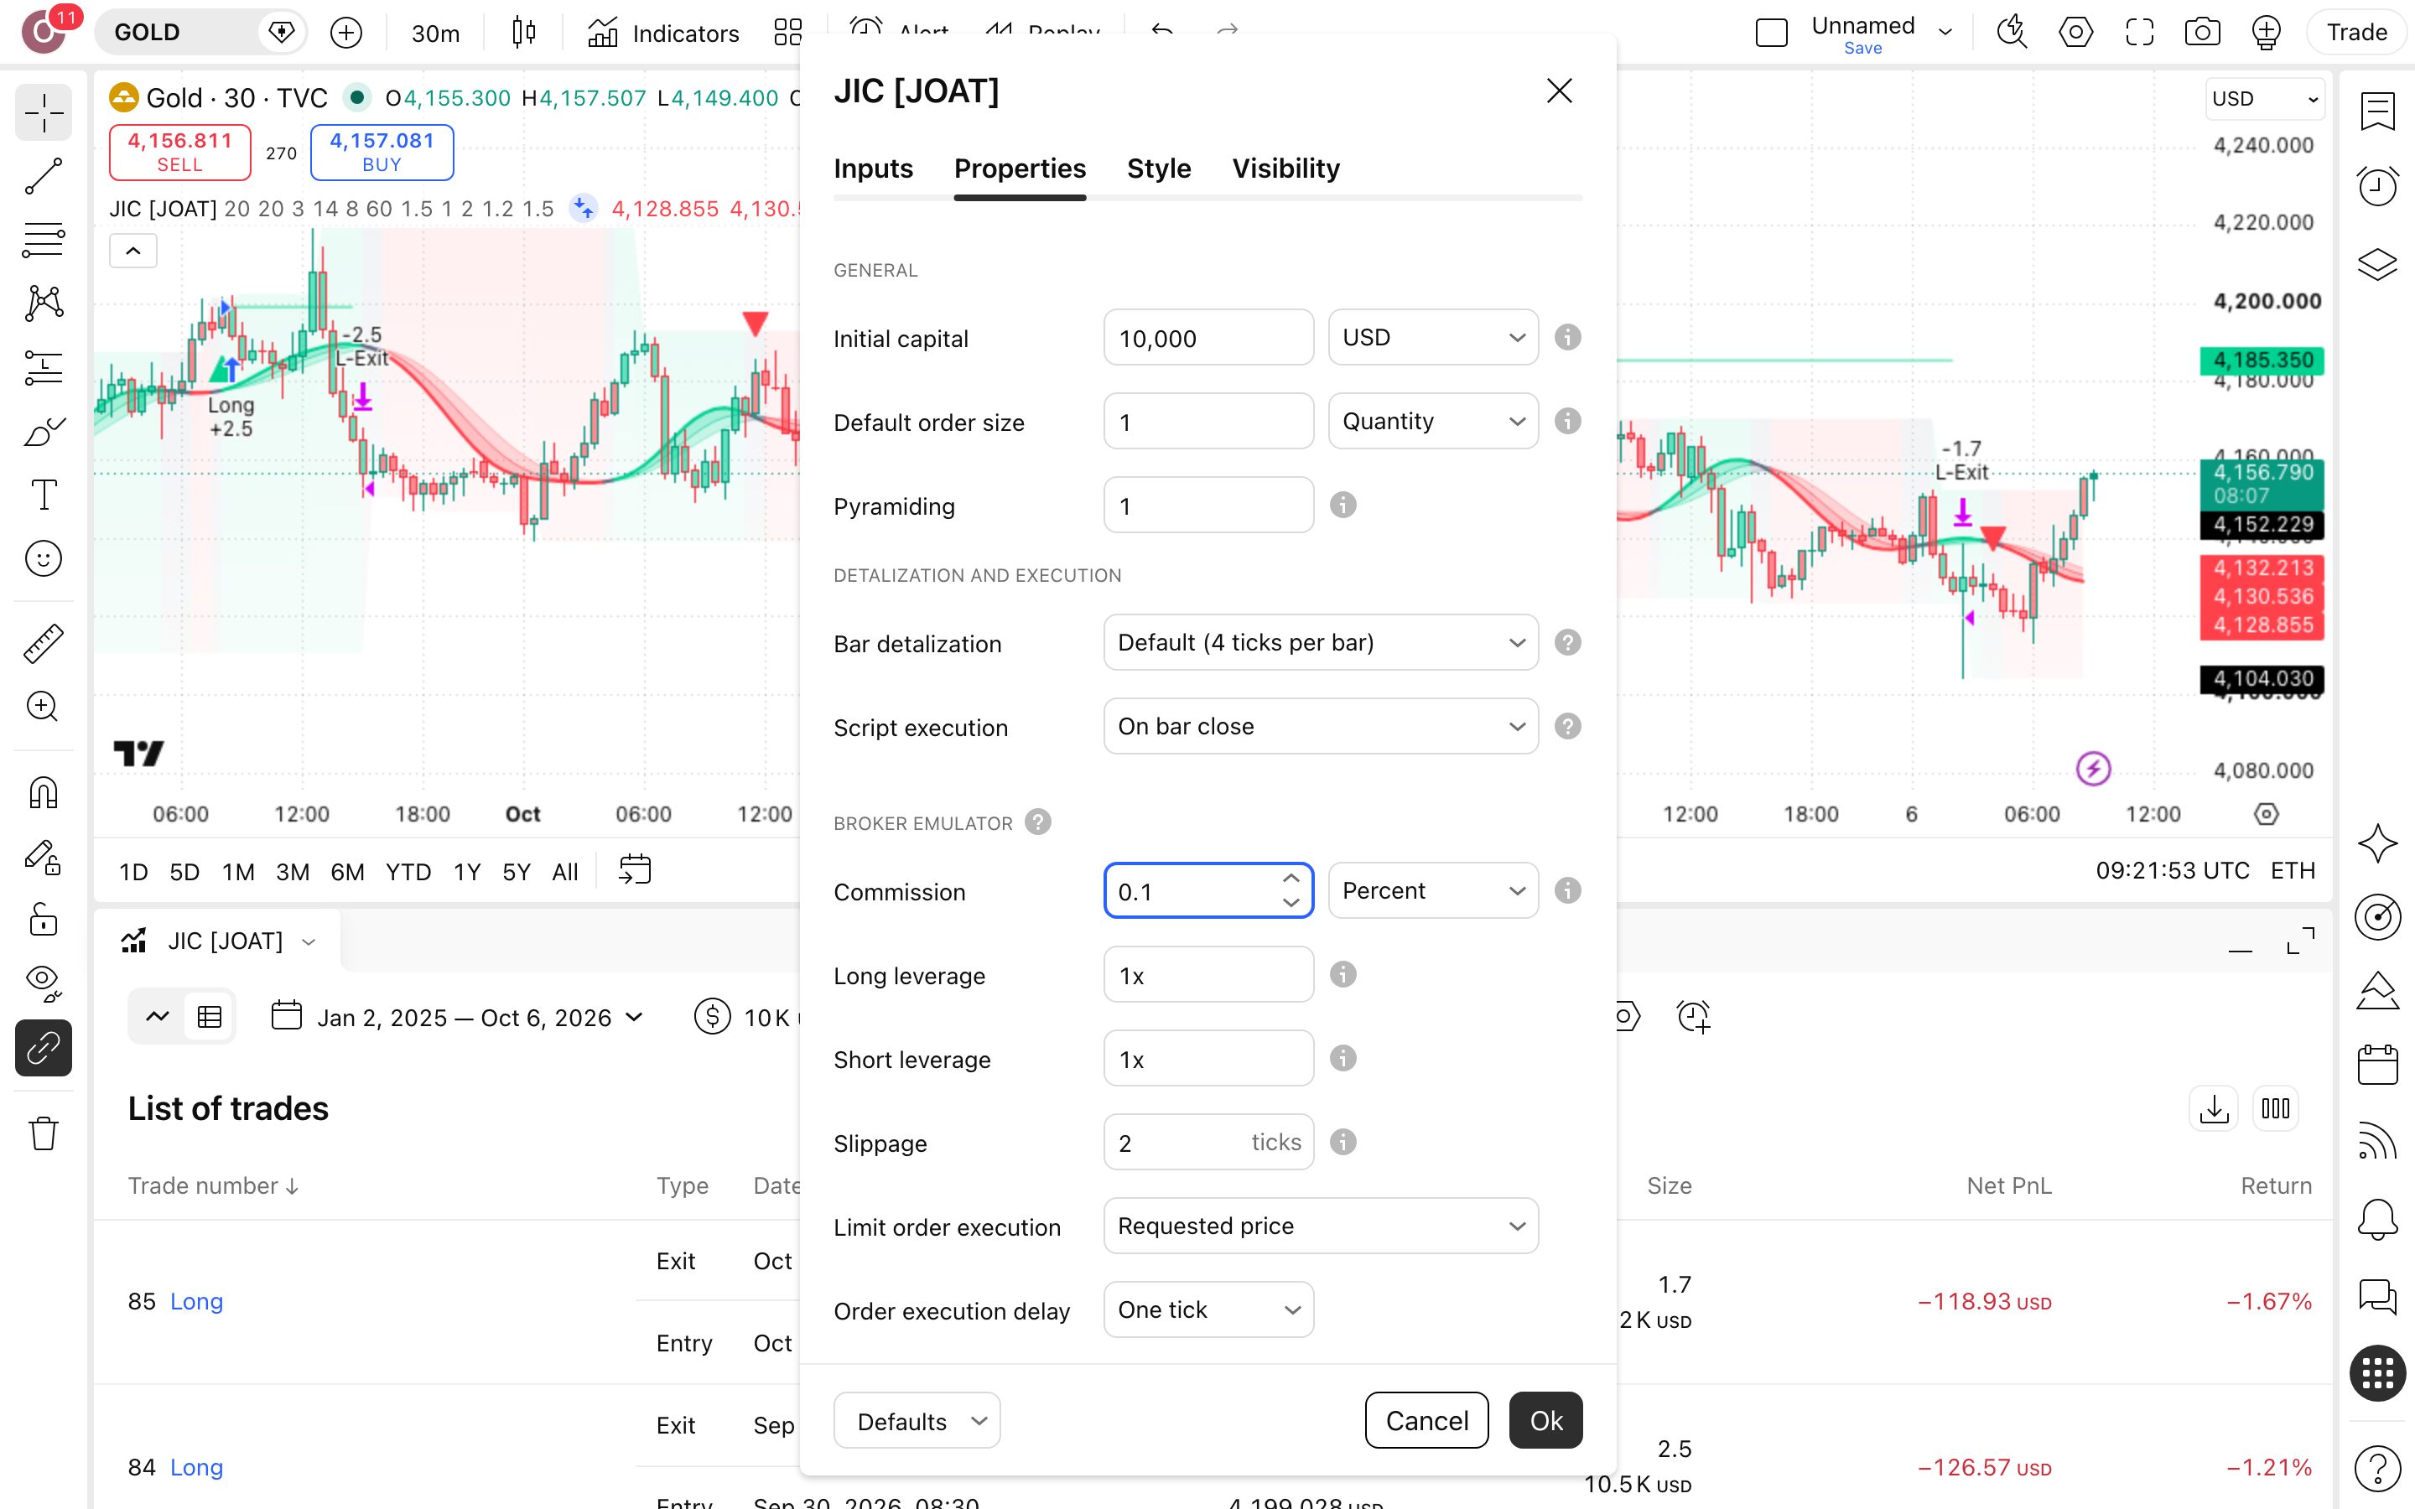This screenshot has height=1509, width=2415.
Task: Open chart type candles selector
Action: pyautogui.click(x=524, y=32)
